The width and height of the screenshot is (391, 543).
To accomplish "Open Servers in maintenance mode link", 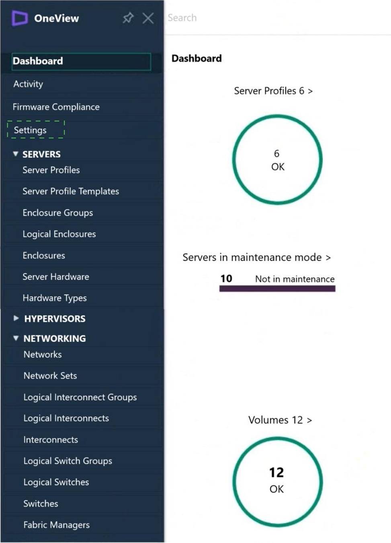I will click(256, 258).
